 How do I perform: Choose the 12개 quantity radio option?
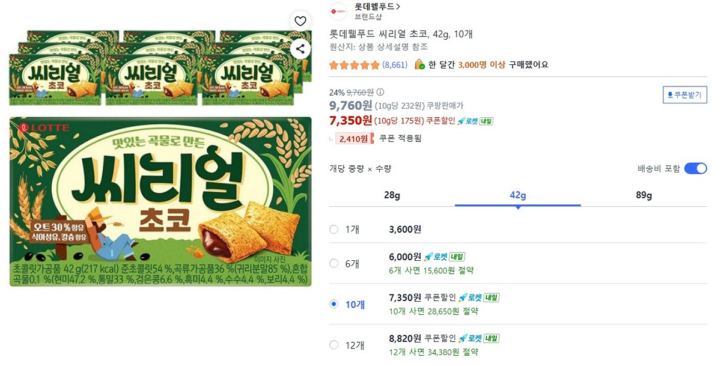pyautogui.click(x=334, y=344)
